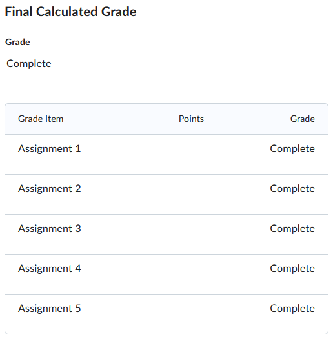Open the Assignment 2 grade item
Screen dimensions: 333x339
click(x=49, y=189)
